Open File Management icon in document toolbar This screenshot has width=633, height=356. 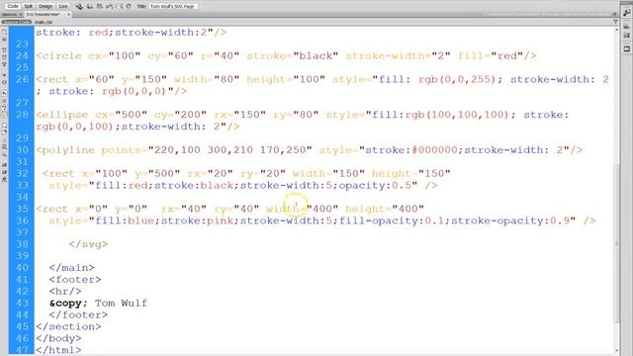90,7
